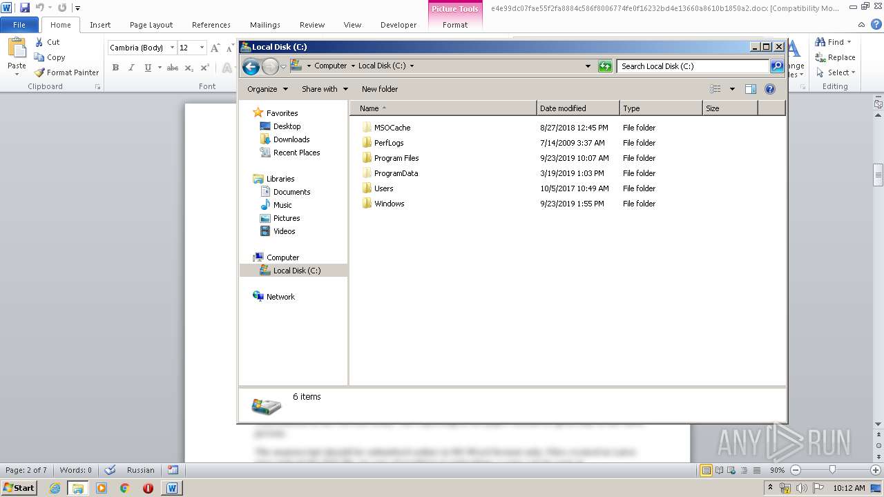Viewport: 884px width, 497px height.
Task: Click Computer in the Explorer address breadcrumb
Action: (x=330, y=66)
